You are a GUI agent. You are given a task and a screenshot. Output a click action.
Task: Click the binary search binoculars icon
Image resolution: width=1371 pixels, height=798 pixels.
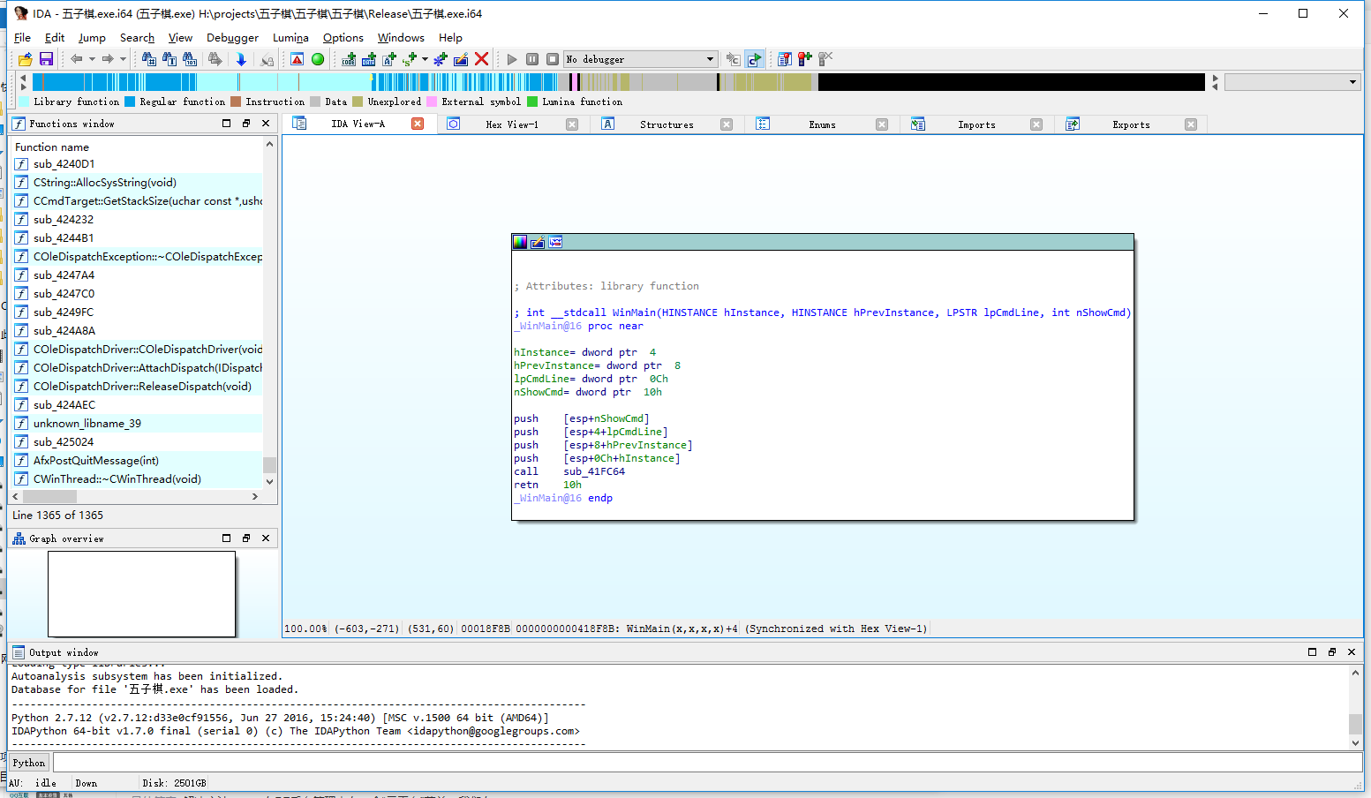tap(189, 59)
